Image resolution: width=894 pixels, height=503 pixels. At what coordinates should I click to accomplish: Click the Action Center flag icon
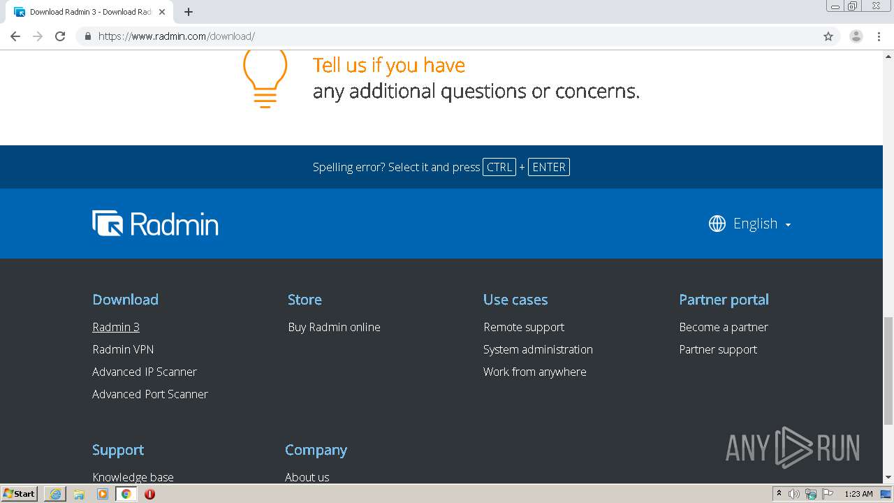point(828,494)
